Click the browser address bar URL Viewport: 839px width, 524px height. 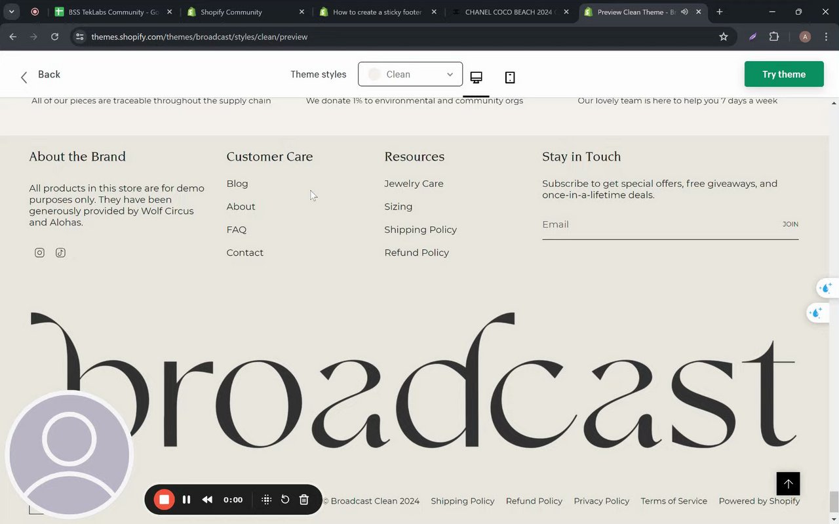pos(199,37)
